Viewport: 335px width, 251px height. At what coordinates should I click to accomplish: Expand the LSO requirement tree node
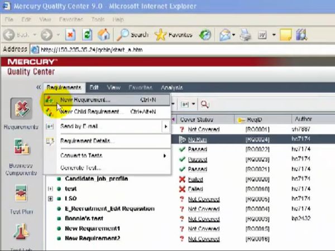pyautogui.click(x=50, y=199)
